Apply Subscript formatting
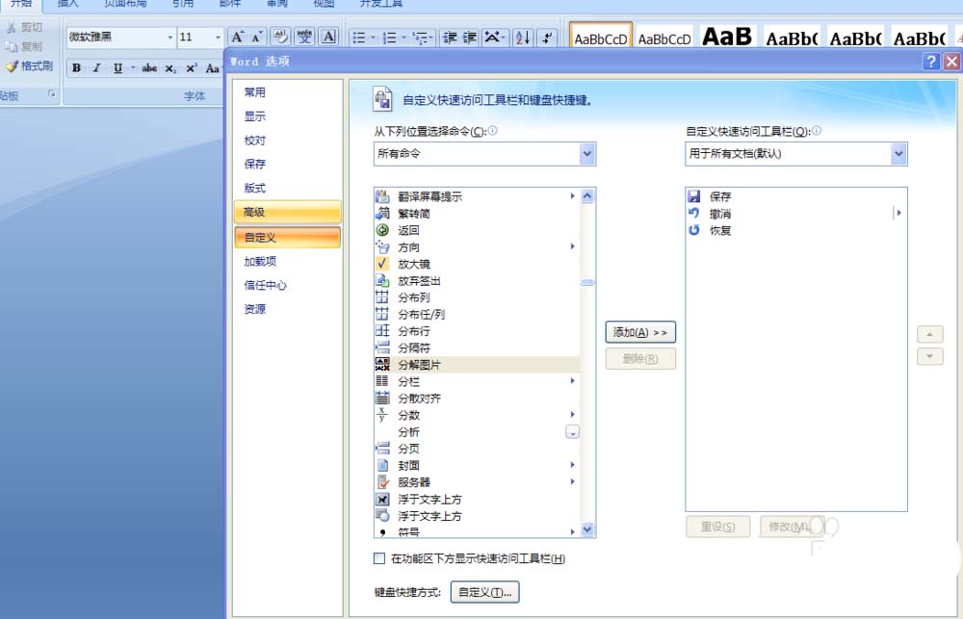 point(170,68)
